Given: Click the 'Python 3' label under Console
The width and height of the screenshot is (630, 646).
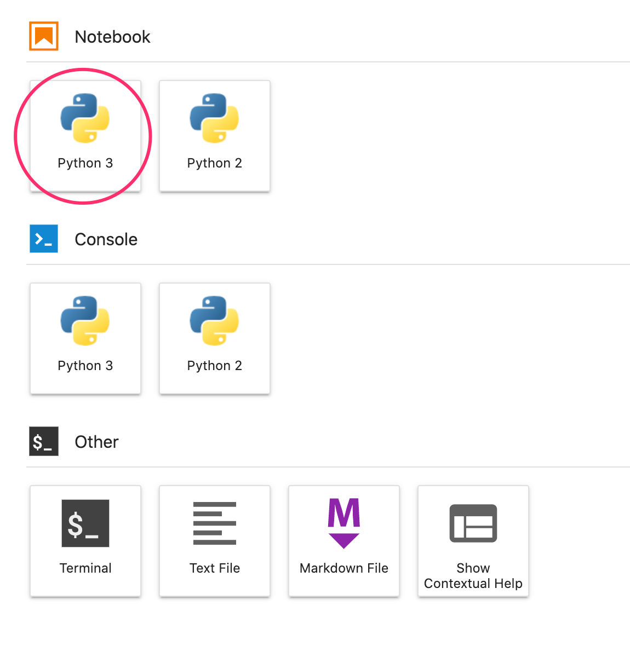Looking at the screenshot, I should point(85,366).
